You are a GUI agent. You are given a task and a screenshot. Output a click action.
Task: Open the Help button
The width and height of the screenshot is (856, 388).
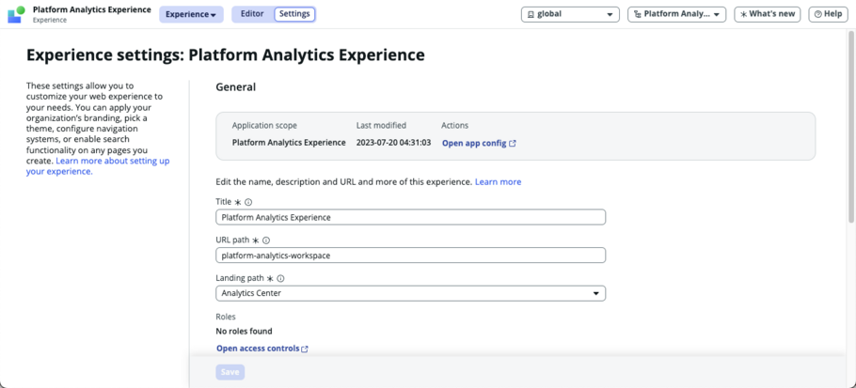828,14
